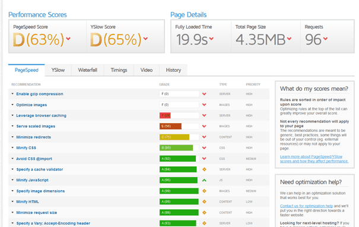359x227 pixels.
Task: Expand Enable gzip compression row arrow
Action: [12, 94]
